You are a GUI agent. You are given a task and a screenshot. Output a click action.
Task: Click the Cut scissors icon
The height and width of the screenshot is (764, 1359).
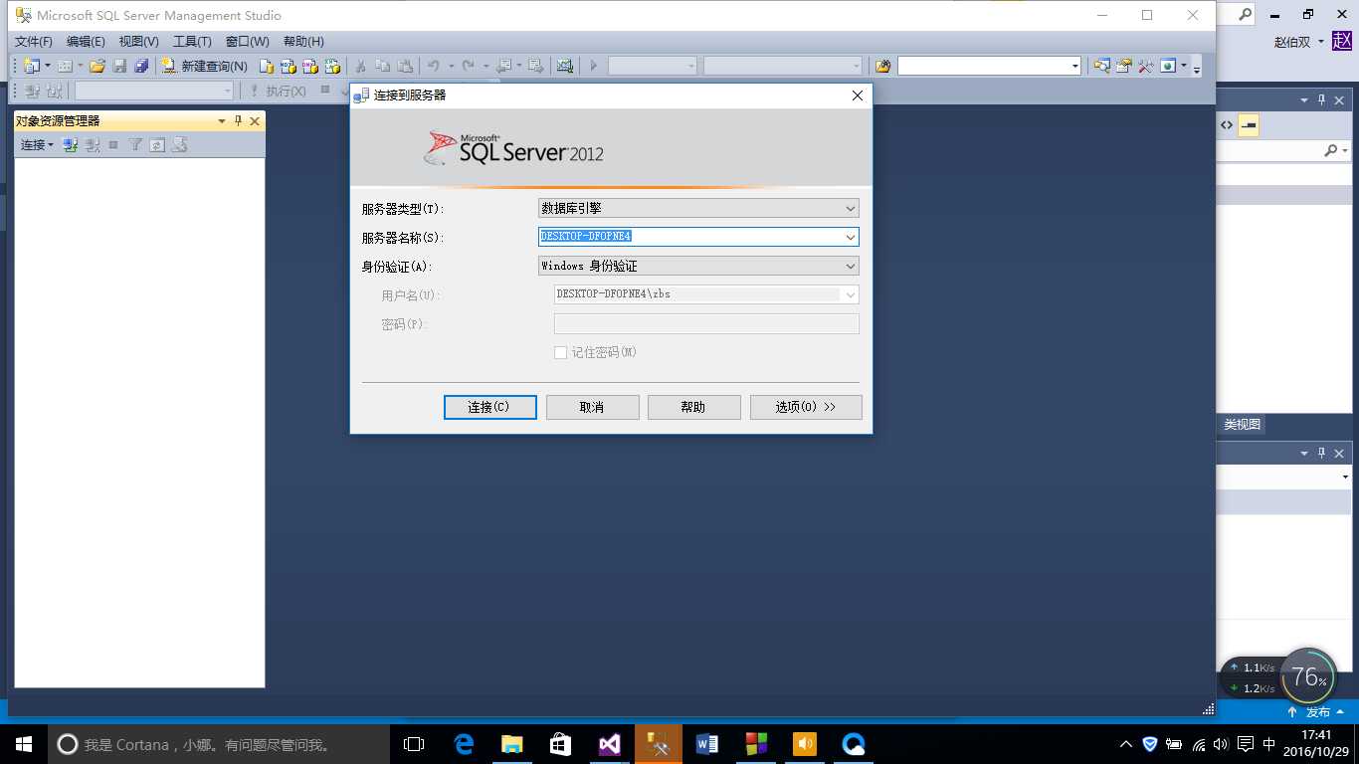click(360, 66)
